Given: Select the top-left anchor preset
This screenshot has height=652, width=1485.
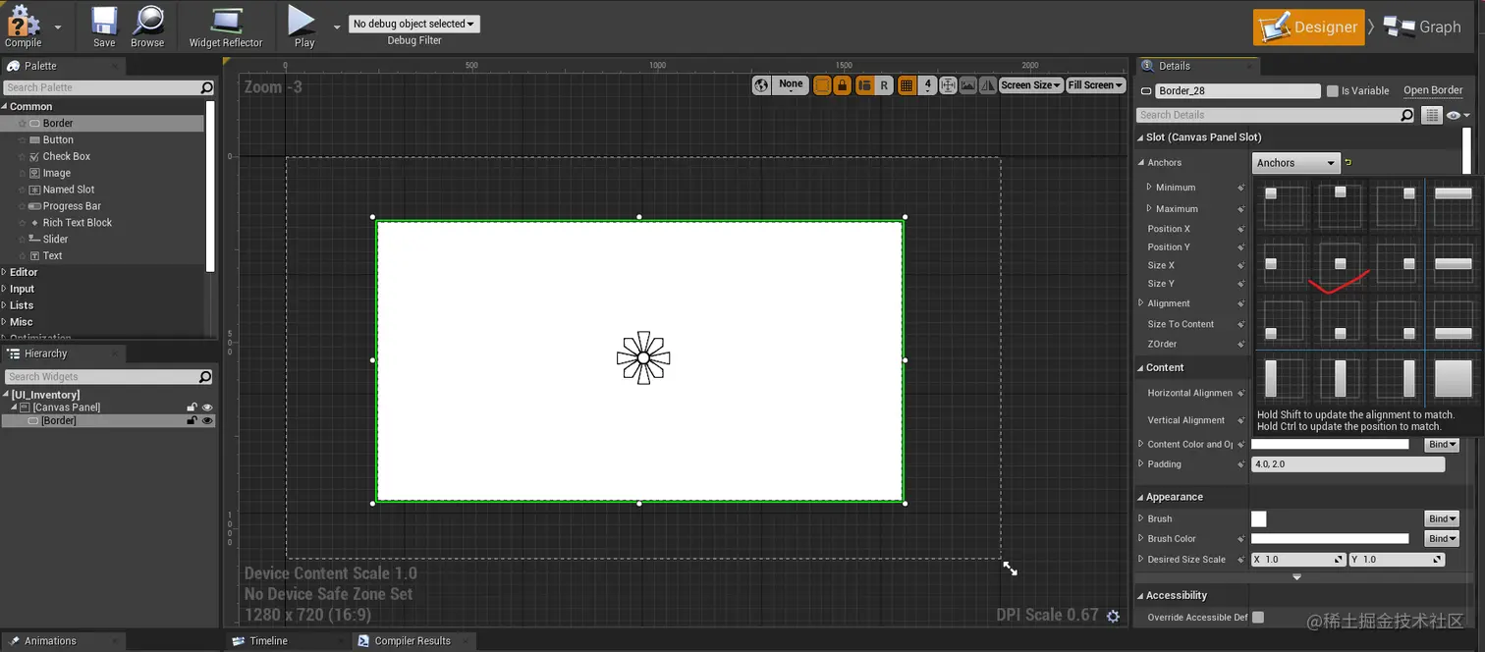Looking at the screenshot, I should pyautogui.click(x=1284, y=206).
